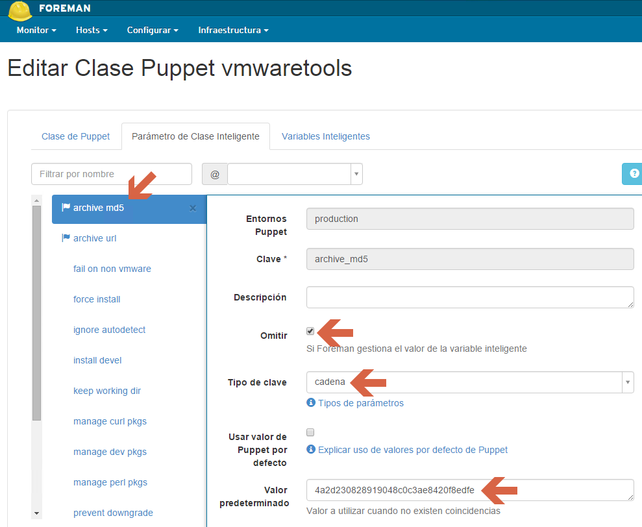Image resolution: width=642 pixels, height=527 pixels.
Task: Toggle the Omitir checkbox
Action: coord(310,331)
